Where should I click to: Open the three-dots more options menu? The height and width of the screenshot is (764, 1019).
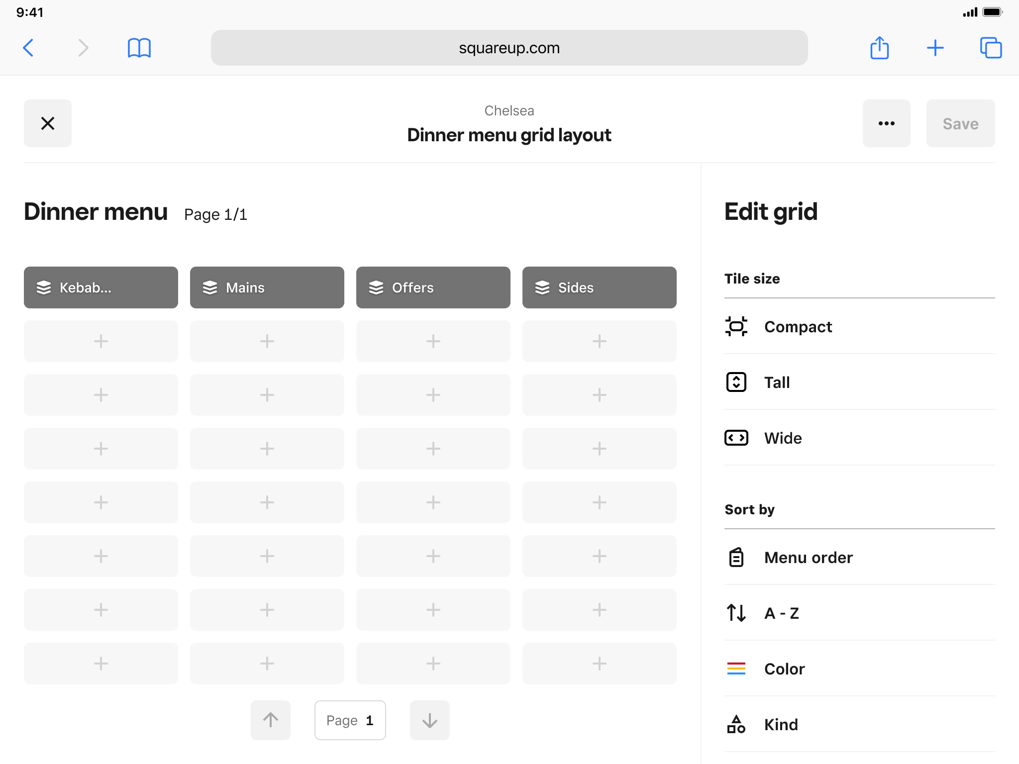(886, 123)
